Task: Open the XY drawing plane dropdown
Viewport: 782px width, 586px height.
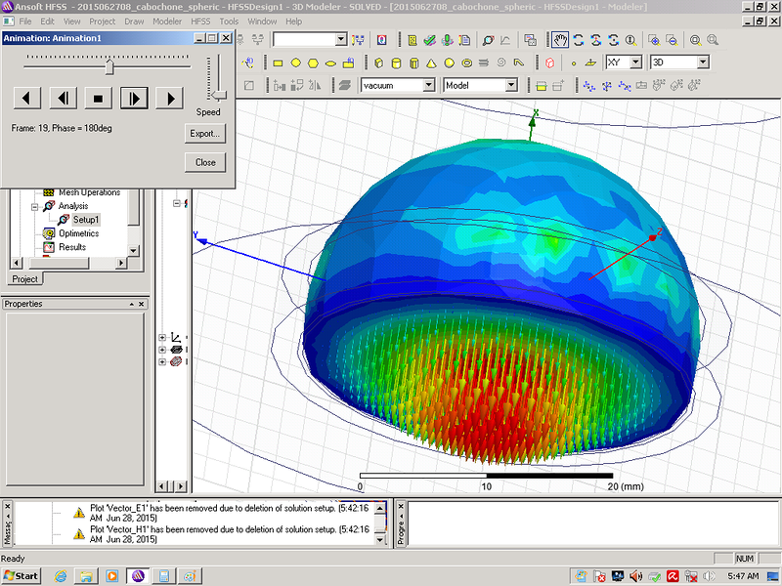Action: (x=635, y=63)
